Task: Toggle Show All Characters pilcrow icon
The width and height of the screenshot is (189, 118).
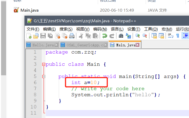Action: pos(178,36)
